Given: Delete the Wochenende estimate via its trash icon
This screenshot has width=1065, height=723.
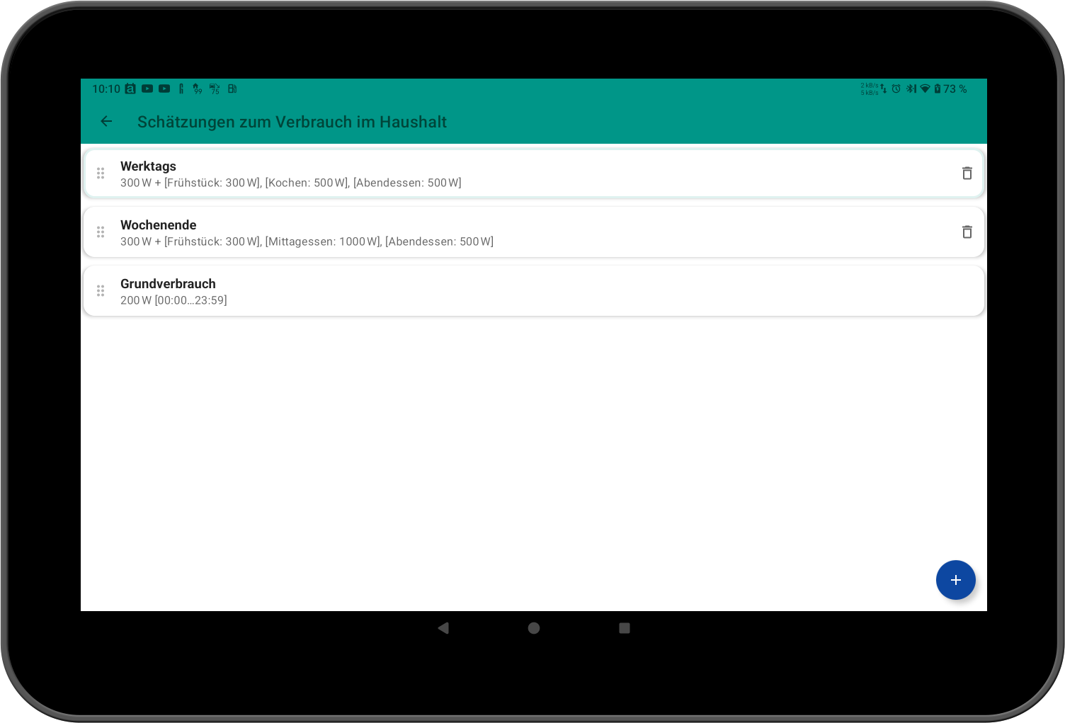Looking at the screenshot, I should pos(967,232).
